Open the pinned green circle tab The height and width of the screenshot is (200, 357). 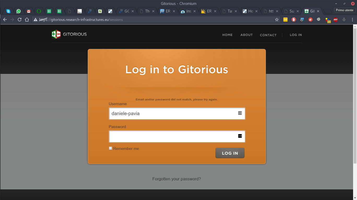[x=39, y=11]
